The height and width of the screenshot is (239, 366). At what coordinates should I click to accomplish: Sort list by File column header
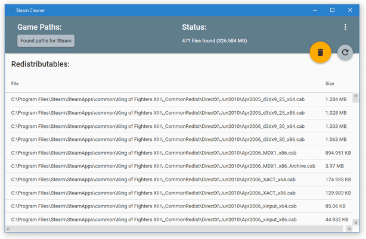tap(15, 84)
